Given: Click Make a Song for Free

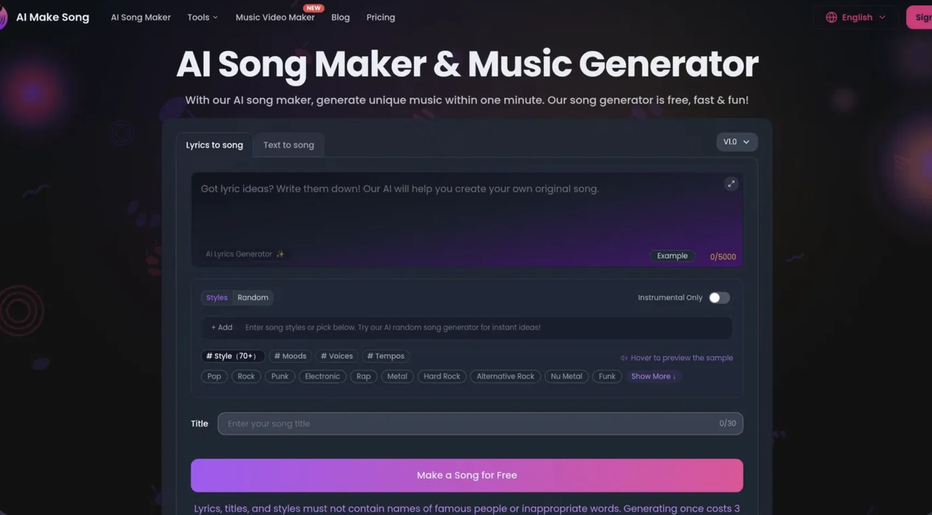Looking at the screenshot, I should pos(466,475).
